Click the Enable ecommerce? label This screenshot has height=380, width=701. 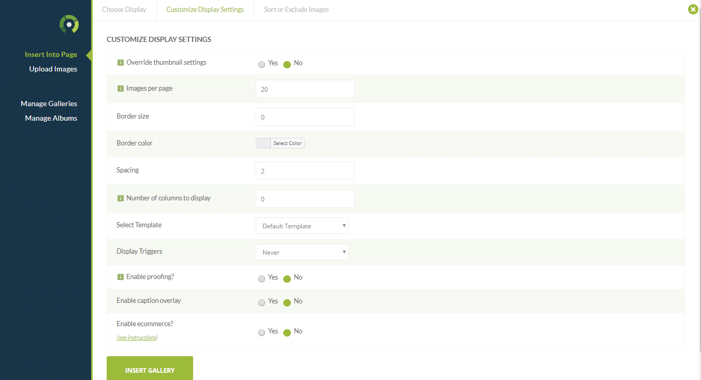(x=145, y=324)
